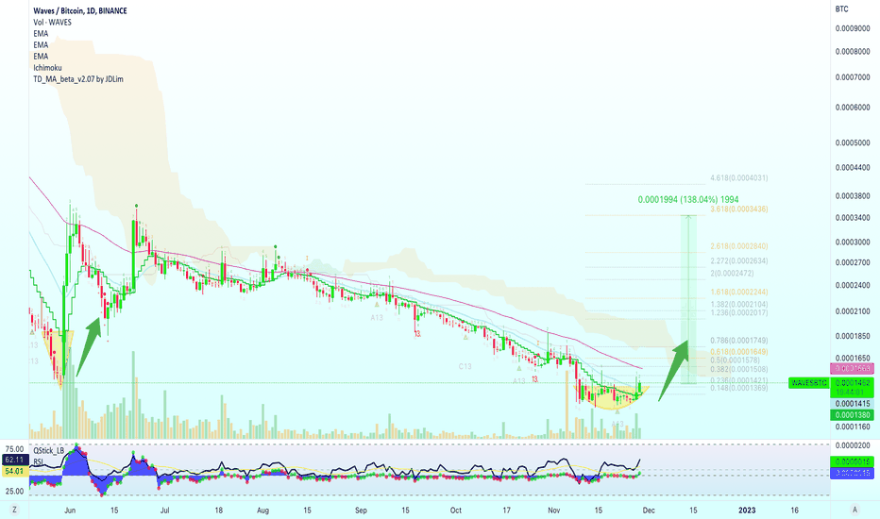The width and height of the screenshot is (880, 519).
Task: Select the QStick_LB indicator label
Action: pos(48,450)
